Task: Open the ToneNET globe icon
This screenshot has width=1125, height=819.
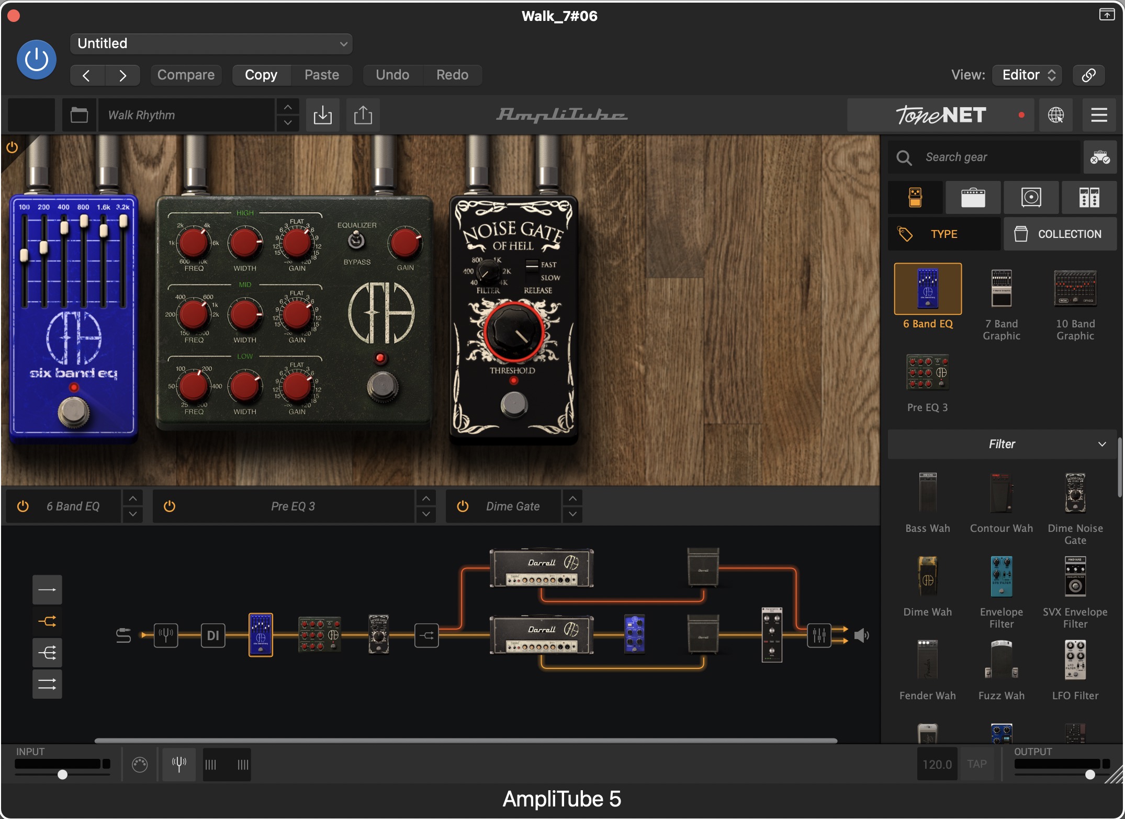Action: click(1056, 115)
